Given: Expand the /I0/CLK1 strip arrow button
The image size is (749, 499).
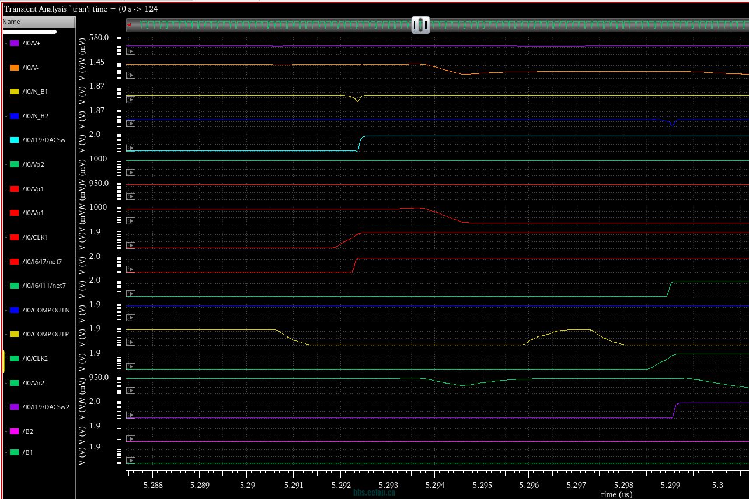Looking at the screenshot, I should point(131,245).
